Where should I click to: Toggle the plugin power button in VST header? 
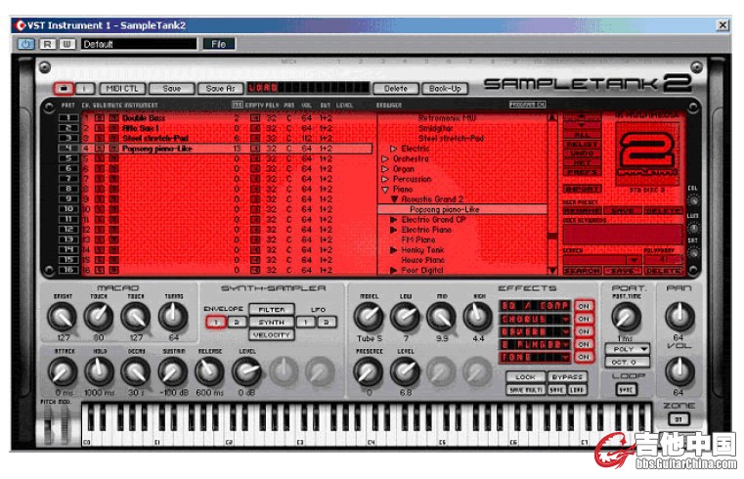[x=25, y=44]
